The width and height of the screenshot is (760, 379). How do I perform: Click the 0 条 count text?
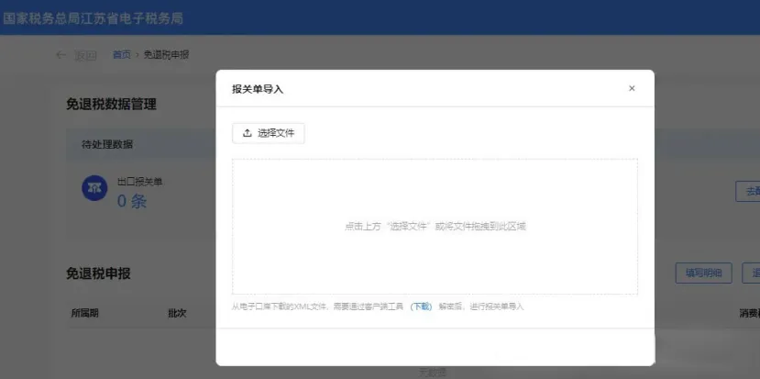(x=132, y=200)
